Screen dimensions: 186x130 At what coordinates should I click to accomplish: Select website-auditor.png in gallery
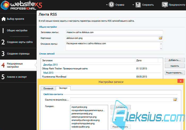tap(81, 127)
